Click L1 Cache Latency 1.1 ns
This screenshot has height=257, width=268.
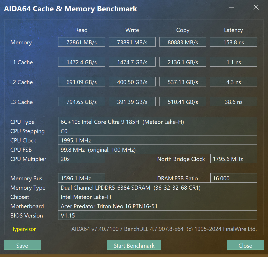233,62
